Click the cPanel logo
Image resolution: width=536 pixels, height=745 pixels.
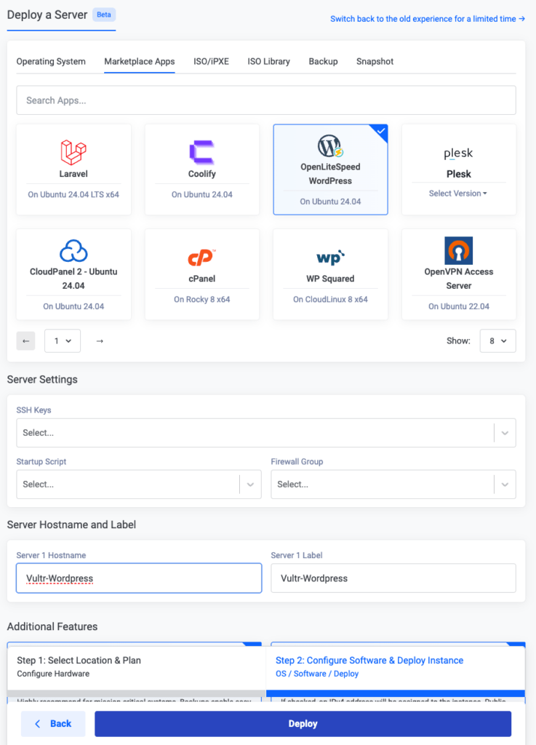click(201, 258)
